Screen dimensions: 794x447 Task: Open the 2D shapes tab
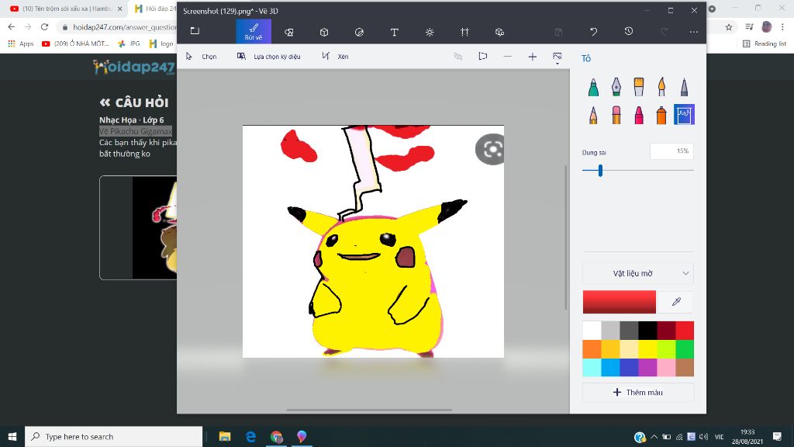pos(289,32)
